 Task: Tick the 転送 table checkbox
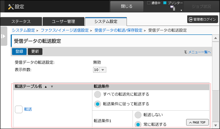click(x=19, y=109)
